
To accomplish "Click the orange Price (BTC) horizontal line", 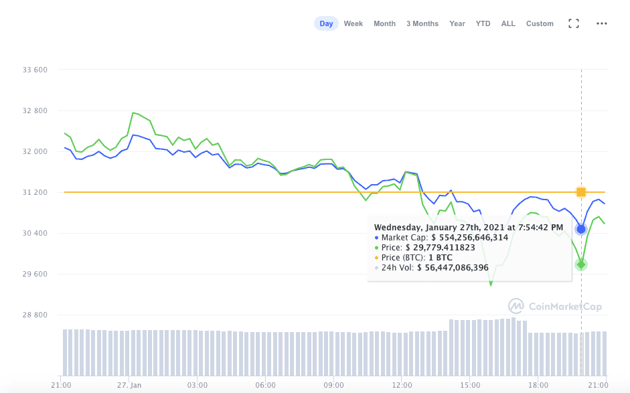I will (x=268, y=192).
